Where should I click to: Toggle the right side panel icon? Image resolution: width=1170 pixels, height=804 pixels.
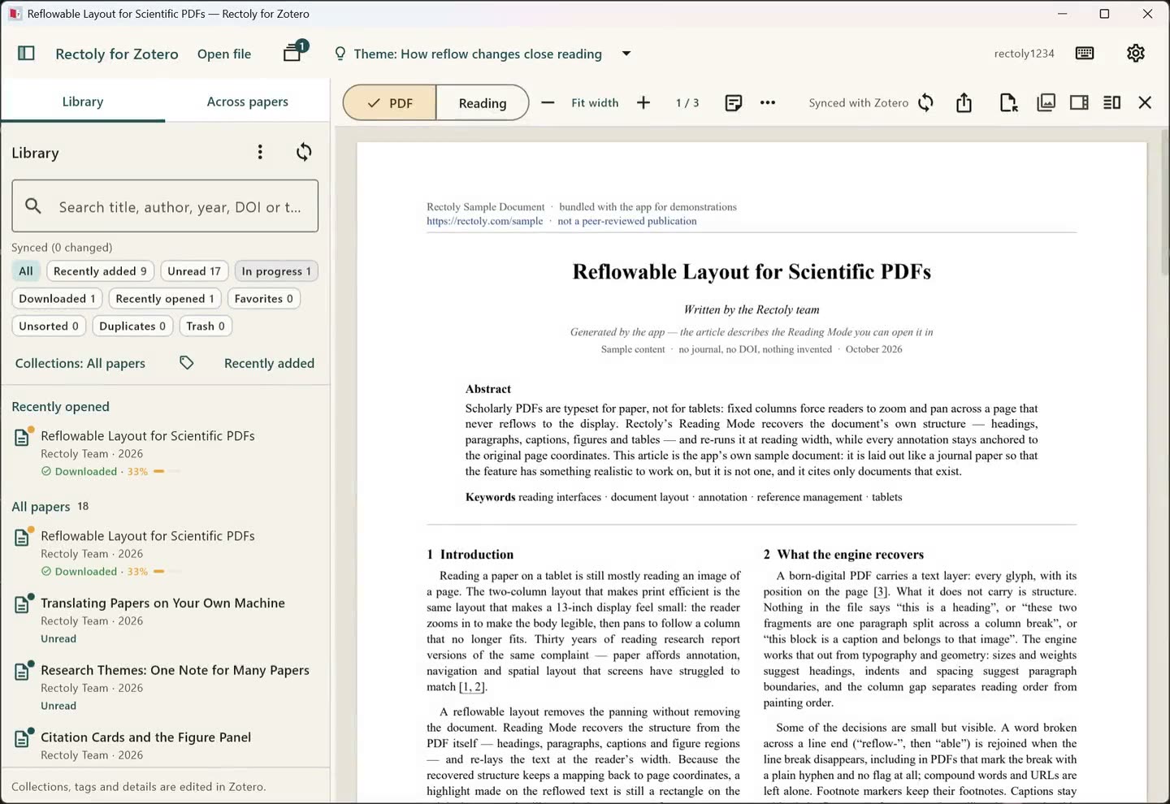pos(1079,102)
